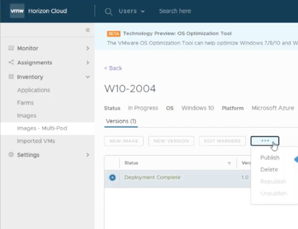
Task: Select the Deployment Complete row radio button
Action: 112,177
